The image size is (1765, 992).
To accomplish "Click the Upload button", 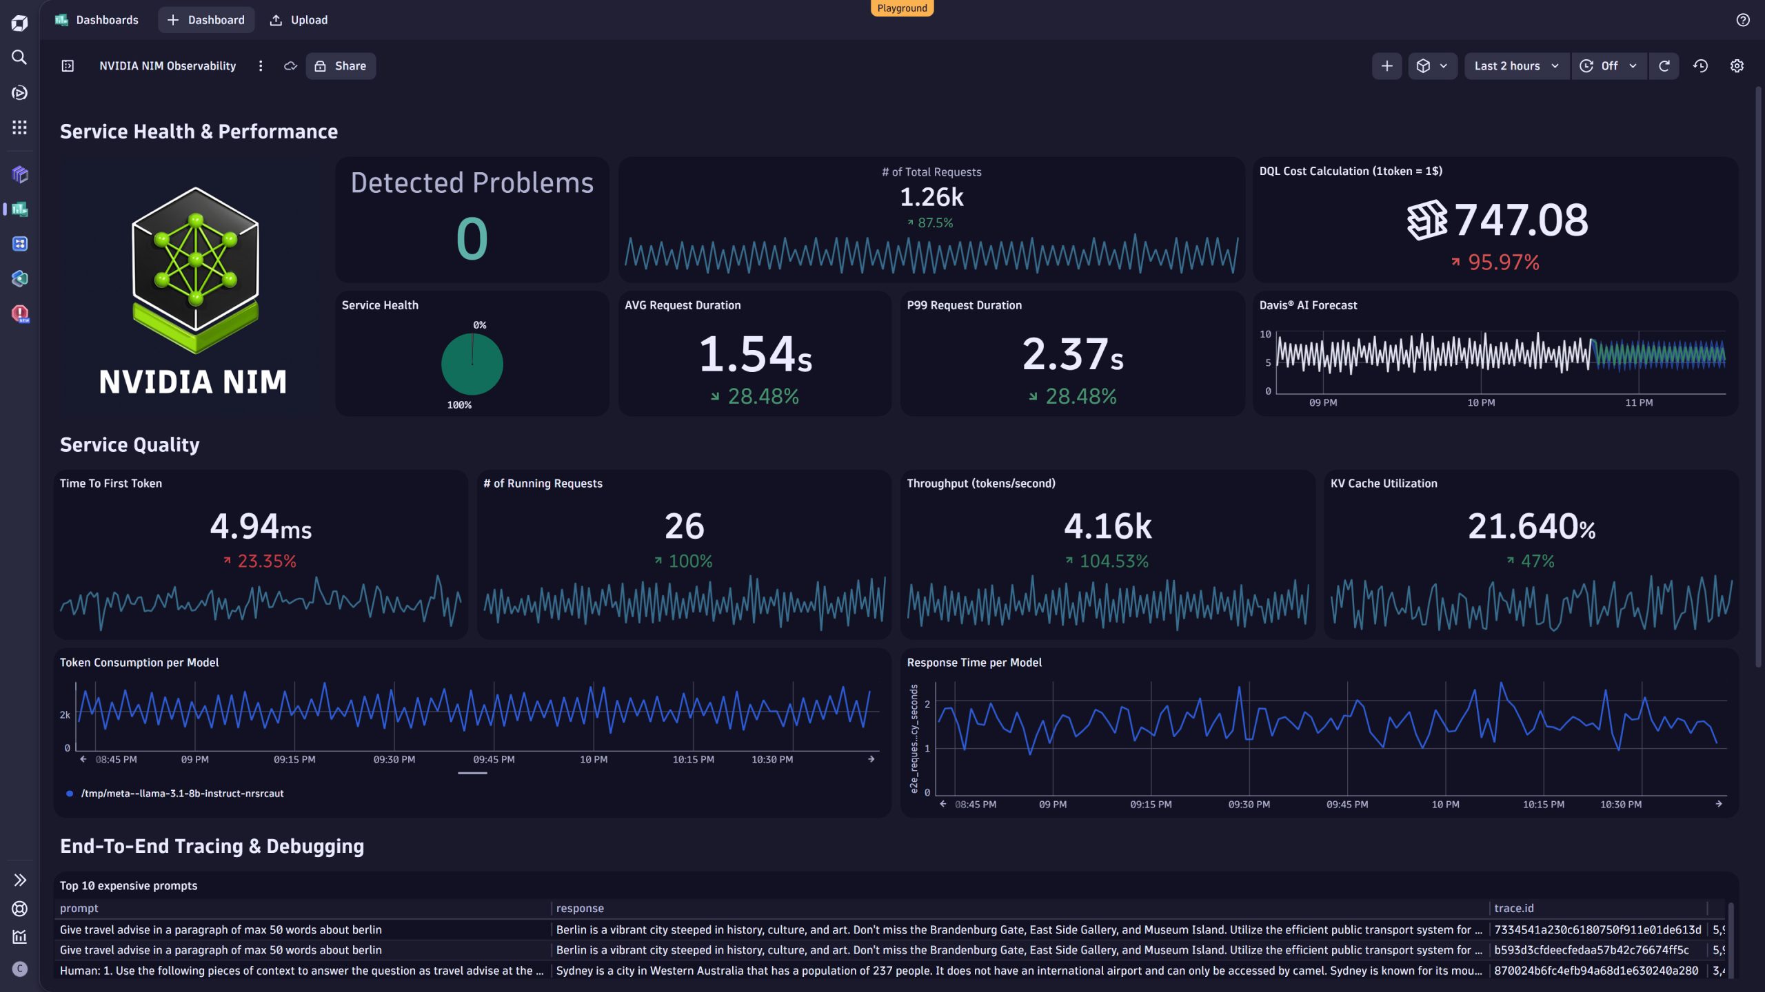I will click(298, 19).
